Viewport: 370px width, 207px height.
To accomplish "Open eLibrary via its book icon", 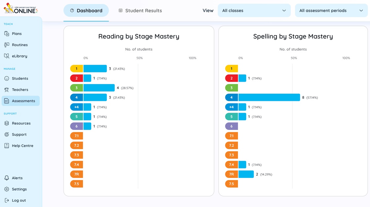I will (x=7, y=56).
